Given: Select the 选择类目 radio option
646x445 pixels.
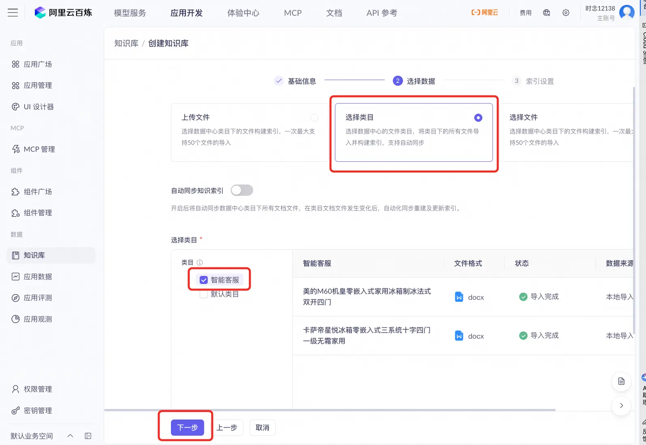Looking at the screenshot, I should tap(478, 118).
